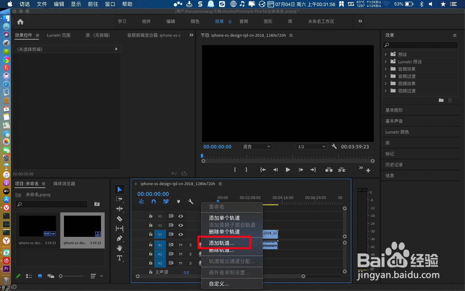
Task: Go to Out point
Action: (x=313, y=170)
